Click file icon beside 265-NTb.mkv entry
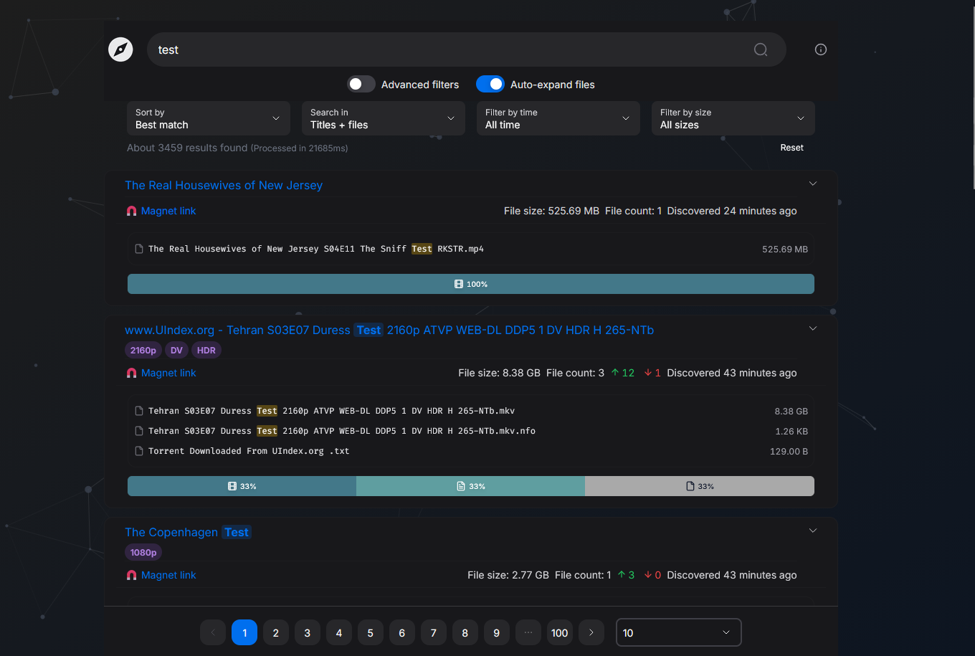 tap(139, 411)
